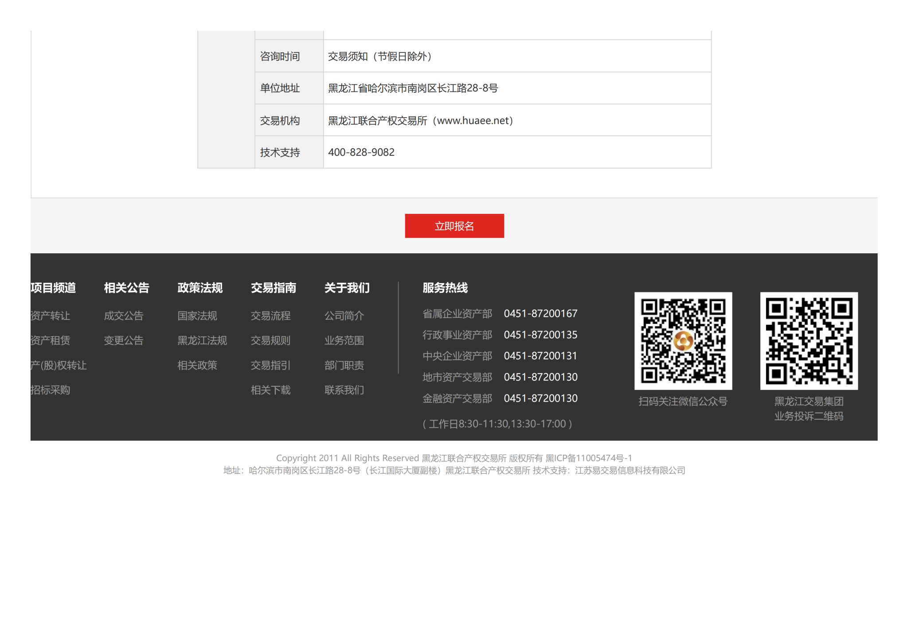Go to 产(股)权转让 channel

(x=59, y=365)
